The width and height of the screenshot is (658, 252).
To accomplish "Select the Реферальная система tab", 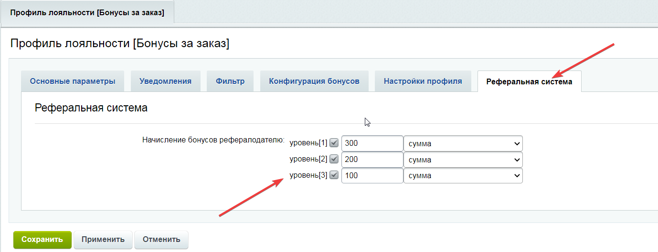I will pos(529,81).
